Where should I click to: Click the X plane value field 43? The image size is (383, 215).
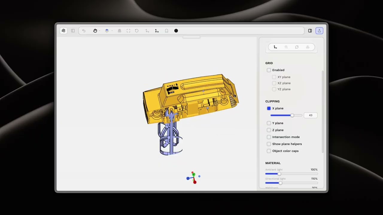311,115
